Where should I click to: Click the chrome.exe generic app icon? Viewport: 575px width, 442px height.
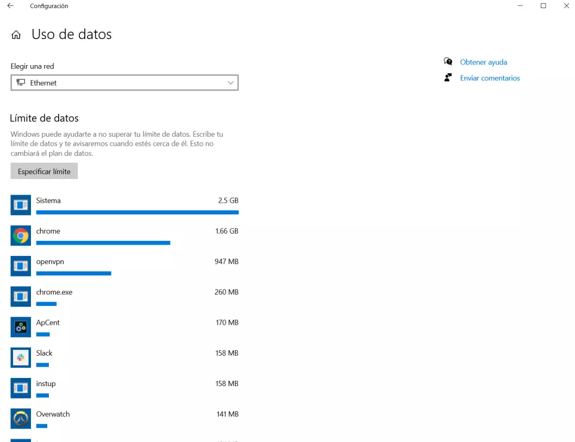click(21, 297)
